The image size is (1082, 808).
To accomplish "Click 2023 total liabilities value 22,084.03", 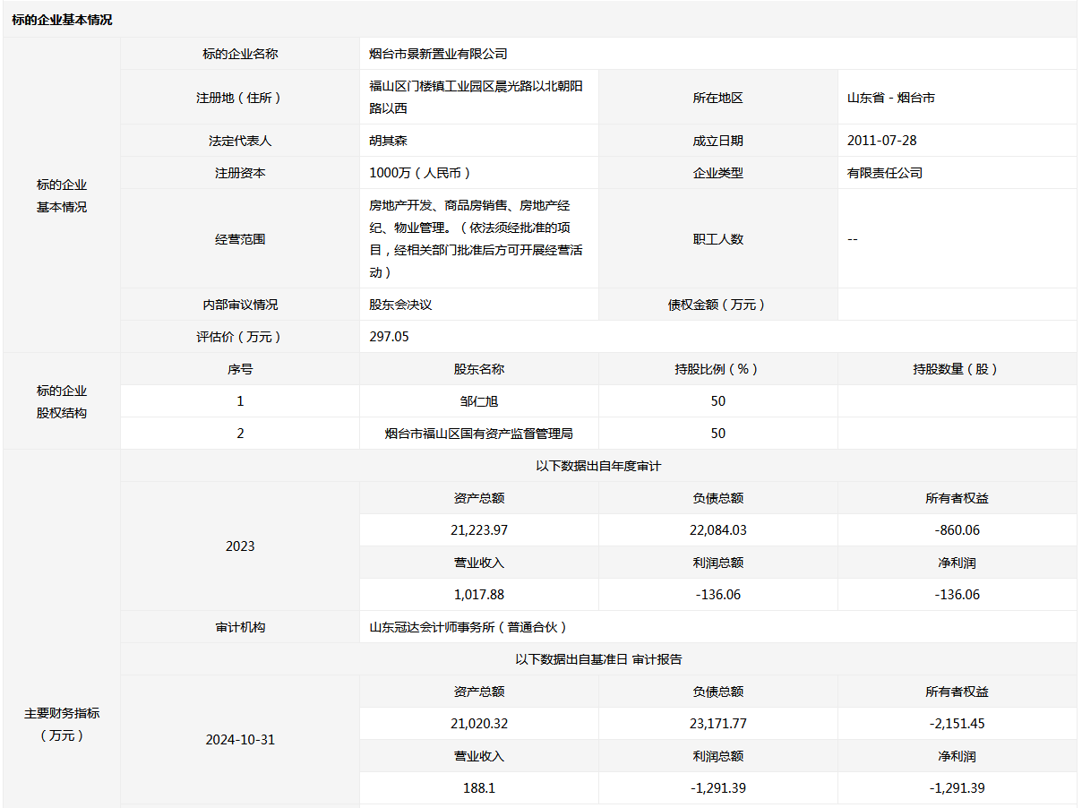I will point(717,530).
